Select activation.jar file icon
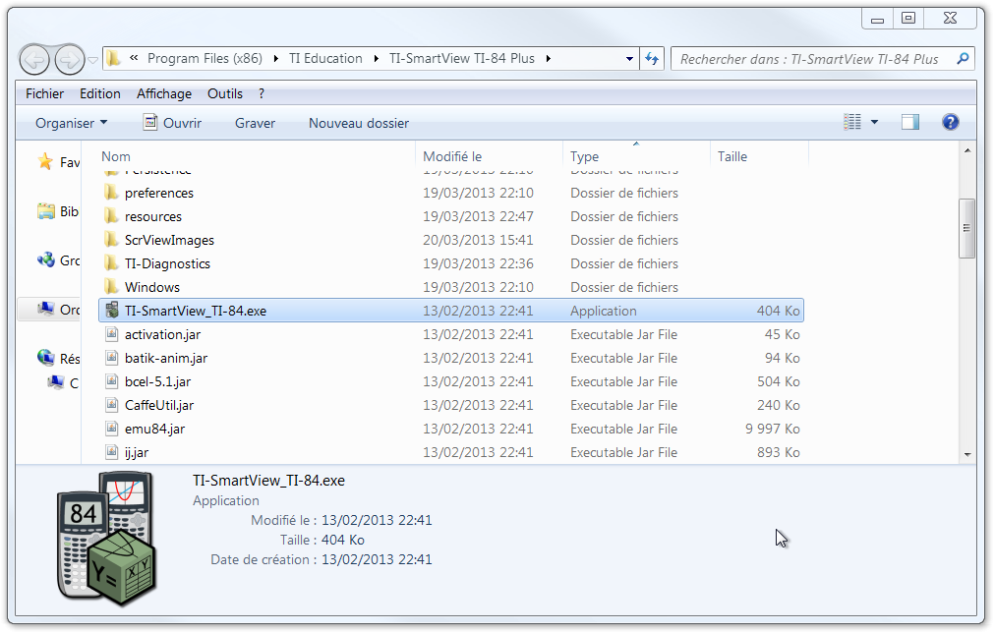 pyautogui.click(x=111, y=334)
